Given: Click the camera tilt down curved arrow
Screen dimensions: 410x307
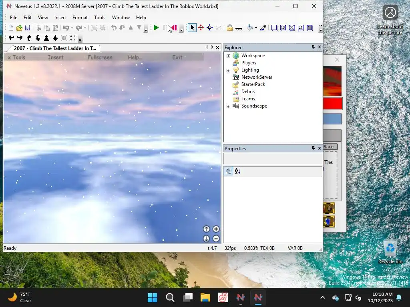Looking at the screenshot, I should coord(38,38).
